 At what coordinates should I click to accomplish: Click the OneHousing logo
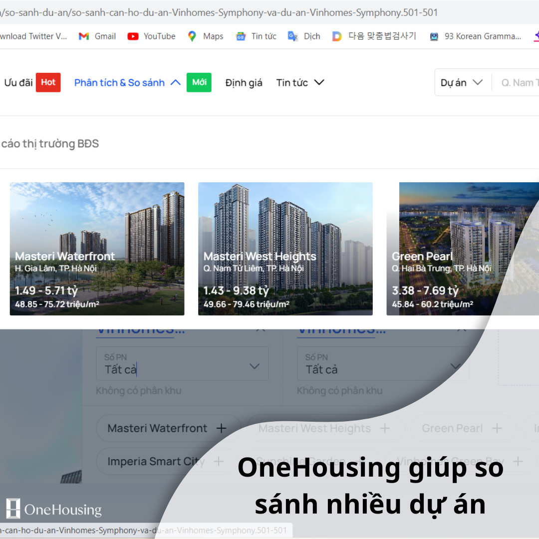(54, 509)
